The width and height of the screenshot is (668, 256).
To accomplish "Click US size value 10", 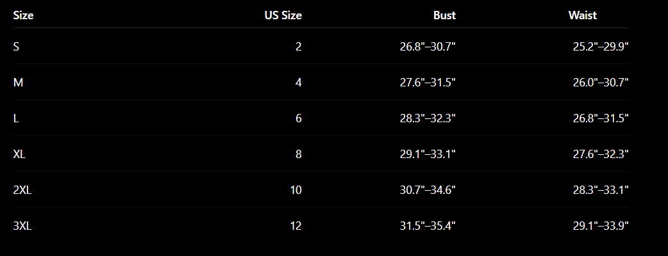I will click(296, 189).
